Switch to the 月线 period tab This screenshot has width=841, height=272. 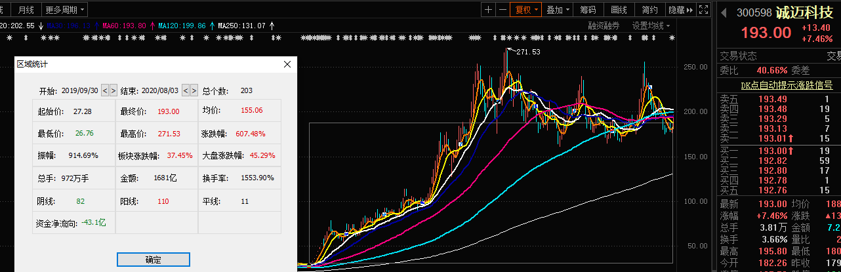pos(26,10)
